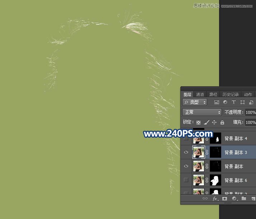Toggle lock transparent pixels icon
This screenshot has height=219, width=256.
tap(198, 122)
